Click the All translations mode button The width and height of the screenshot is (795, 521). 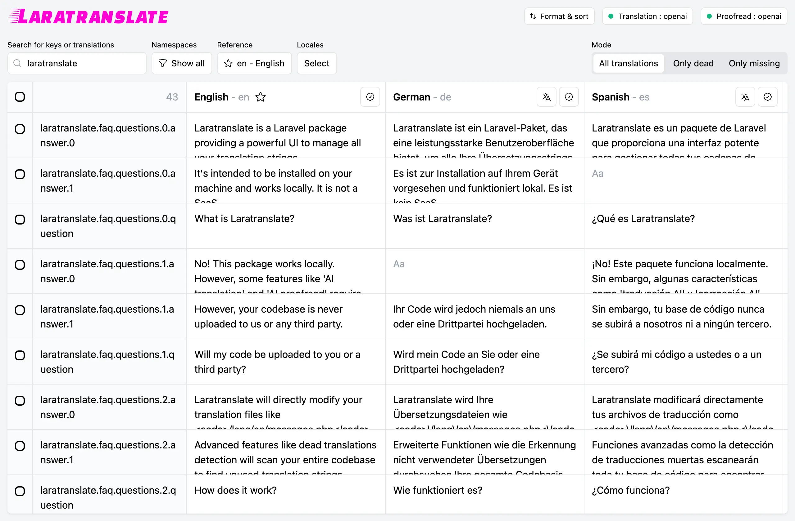pos(629,63)
